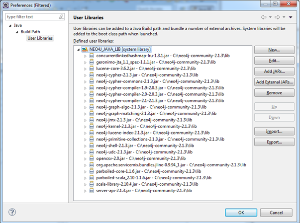Expand the server-api-2.1.3.jar entry
This screenshot has height=223, width=300.
point(85,191)
